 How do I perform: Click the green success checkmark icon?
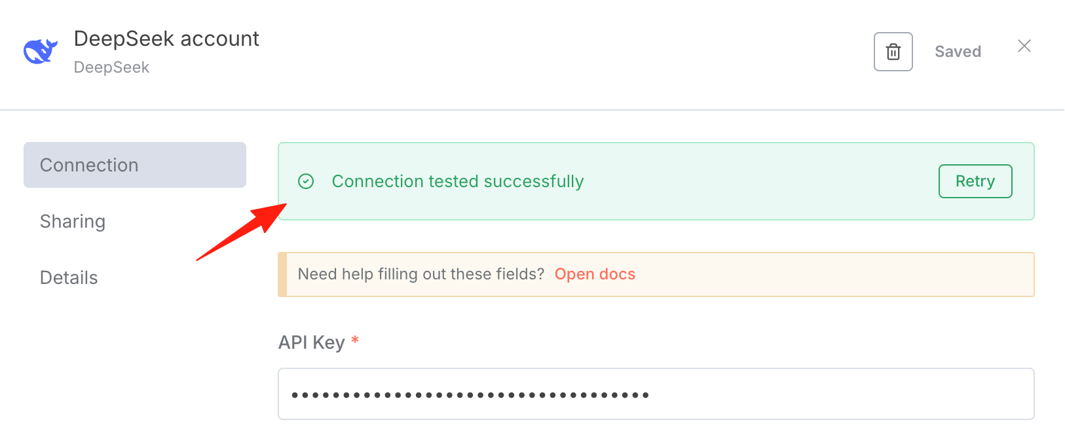[x=306, y=181]
